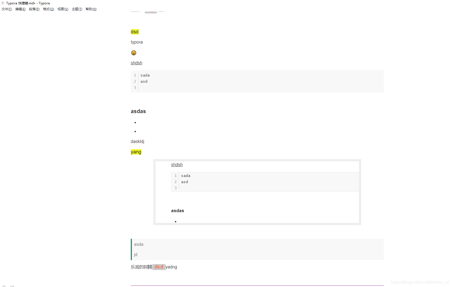Place cursor on the yadng text
The width and height of the screenshot is (451, 287).
pos(171,267)
